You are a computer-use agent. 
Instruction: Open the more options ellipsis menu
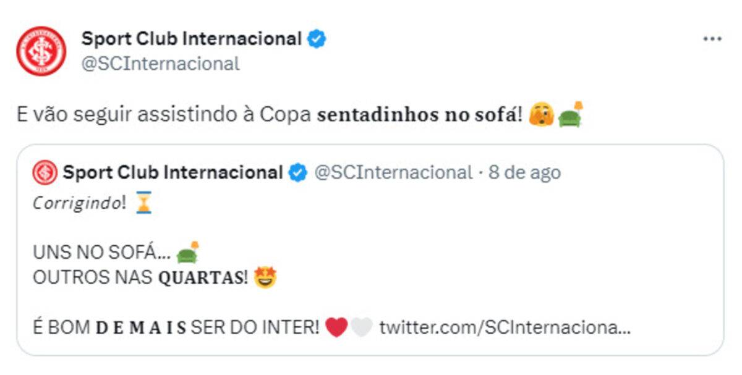click(712, 39)
